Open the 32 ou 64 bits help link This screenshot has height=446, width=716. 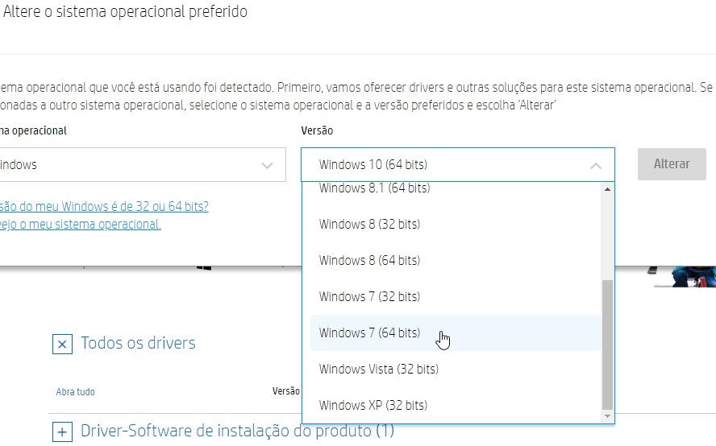point(104,207)
